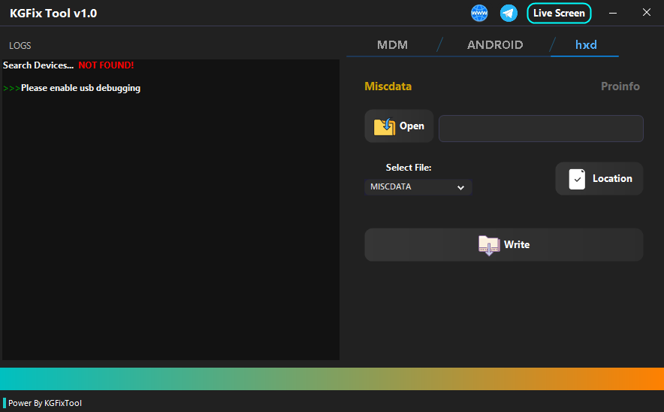Open the MDM tab

(x=392, y=45)
